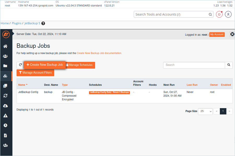Click Create New Backup Job button
This screenshot has width=235, height=156.
click(x=45, y=65)
